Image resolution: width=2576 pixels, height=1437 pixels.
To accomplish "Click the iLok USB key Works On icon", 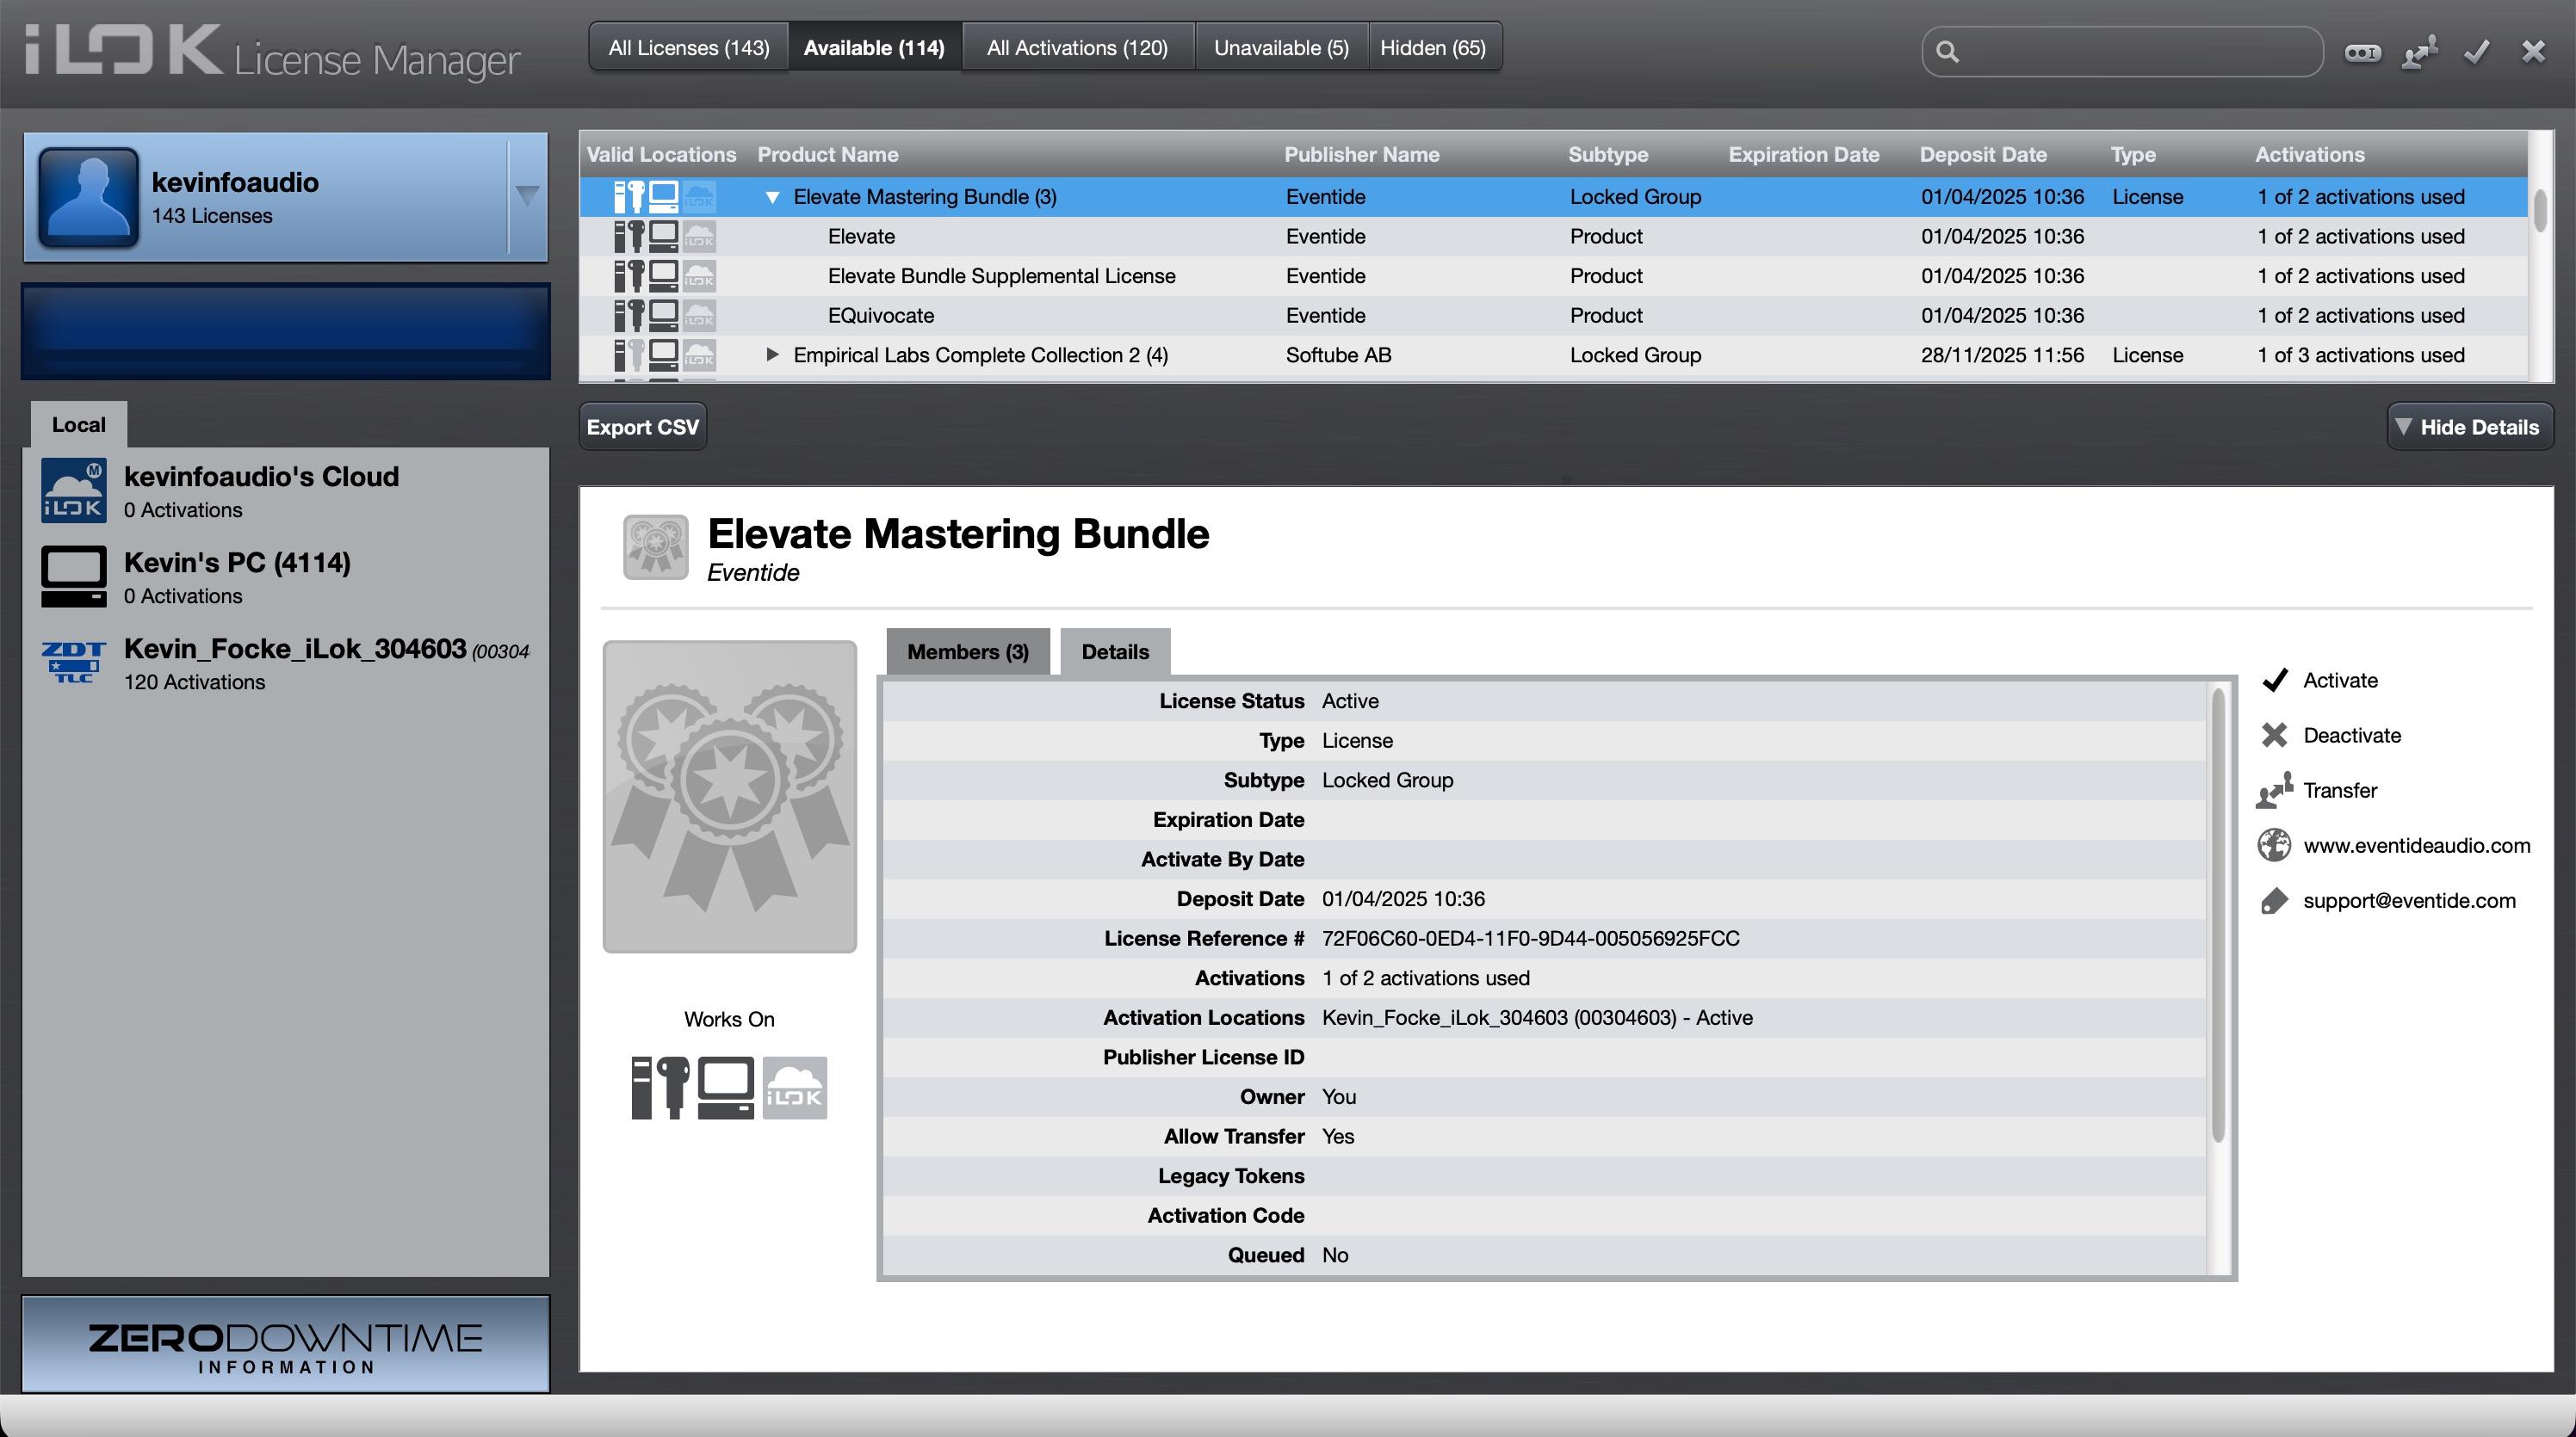I will 660,1088.
